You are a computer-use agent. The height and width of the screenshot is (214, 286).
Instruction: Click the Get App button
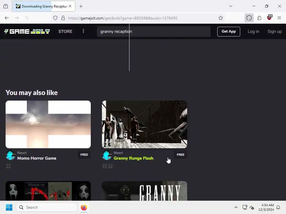pos(228,31)
